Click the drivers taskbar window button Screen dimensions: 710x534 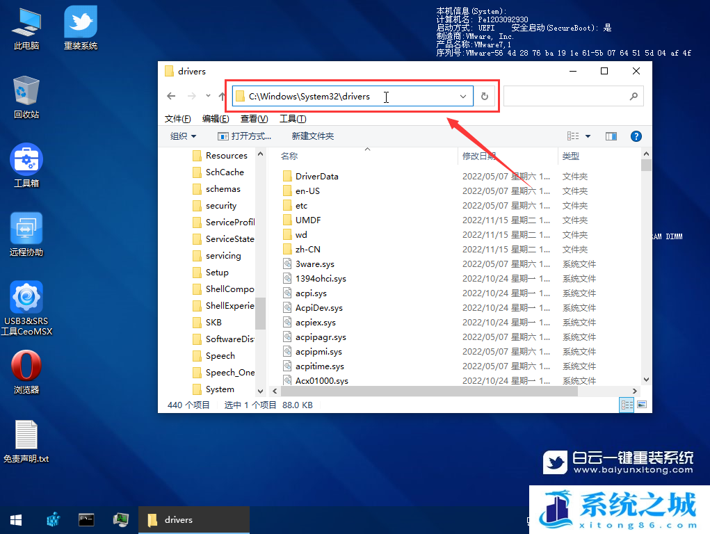194,520
